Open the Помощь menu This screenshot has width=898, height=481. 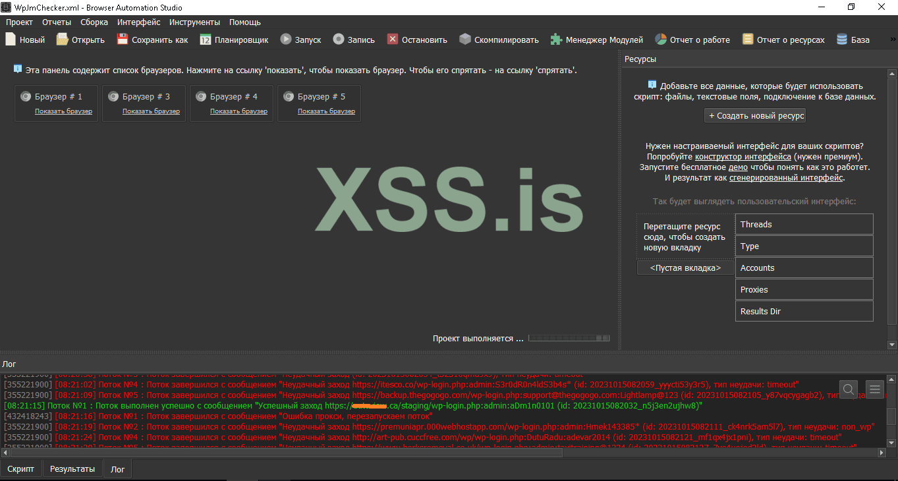click(245, 22)
